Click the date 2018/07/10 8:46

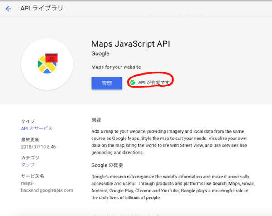click(x=39, y=147)
